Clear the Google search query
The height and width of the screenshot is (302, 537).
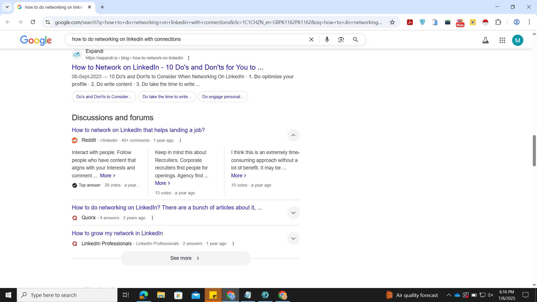click(x=311, y=39)
